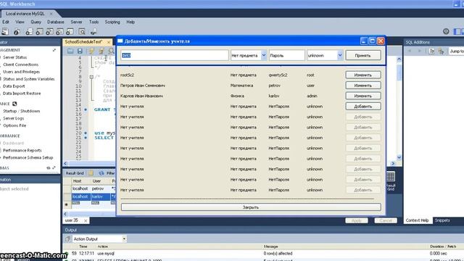Image resolution: width=464 pixels, height=261 pixels.
Task: Click Изменить button for Карлов Иван Иванович
Action: [x=363, y=96]
